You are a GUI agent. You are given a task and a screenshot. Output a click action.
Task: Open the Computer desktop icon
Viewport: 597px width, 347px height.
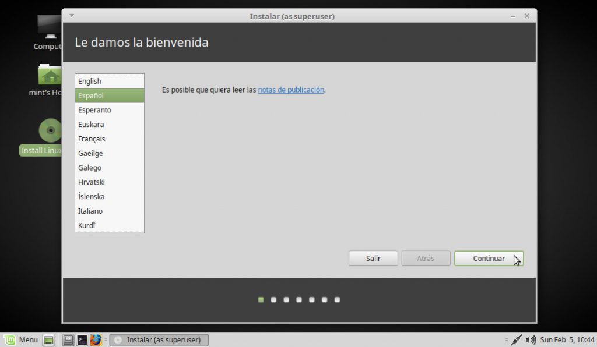[49, 29]
